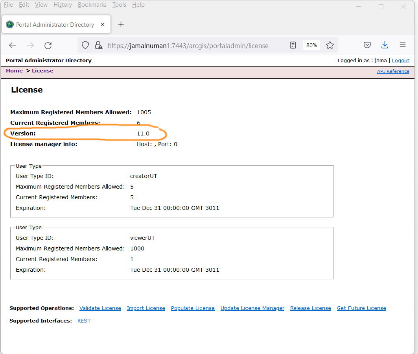Click the page reload icon
The height and width of the screenshot is (354, 418).
point(48,45)
